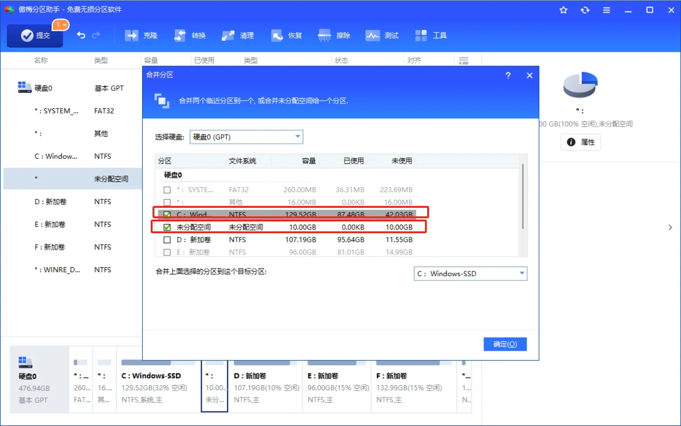Check the E: 新加卷 partition checkbox in dialog
681x426 pixels.
pos(167,252)
